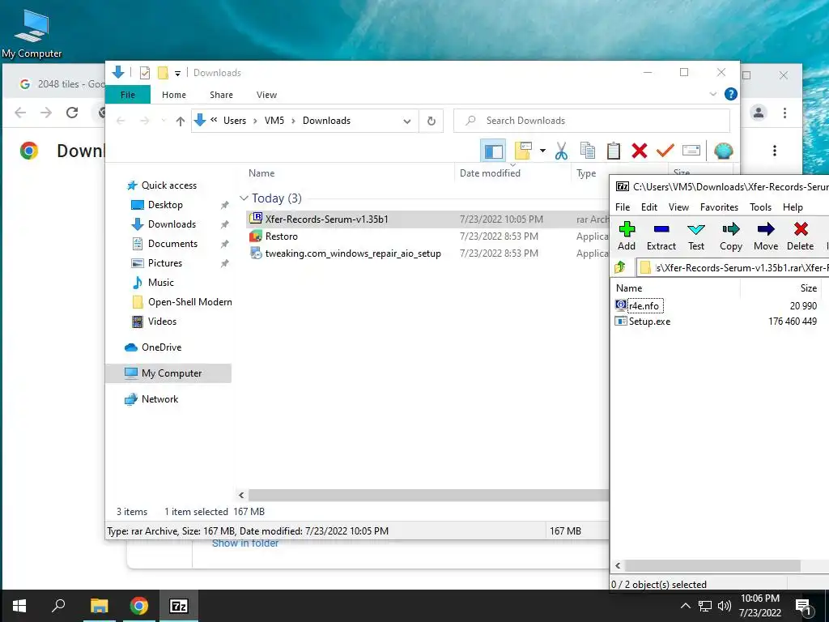
Task: Select Music in the navigation pane
Action: click(160, 283)
